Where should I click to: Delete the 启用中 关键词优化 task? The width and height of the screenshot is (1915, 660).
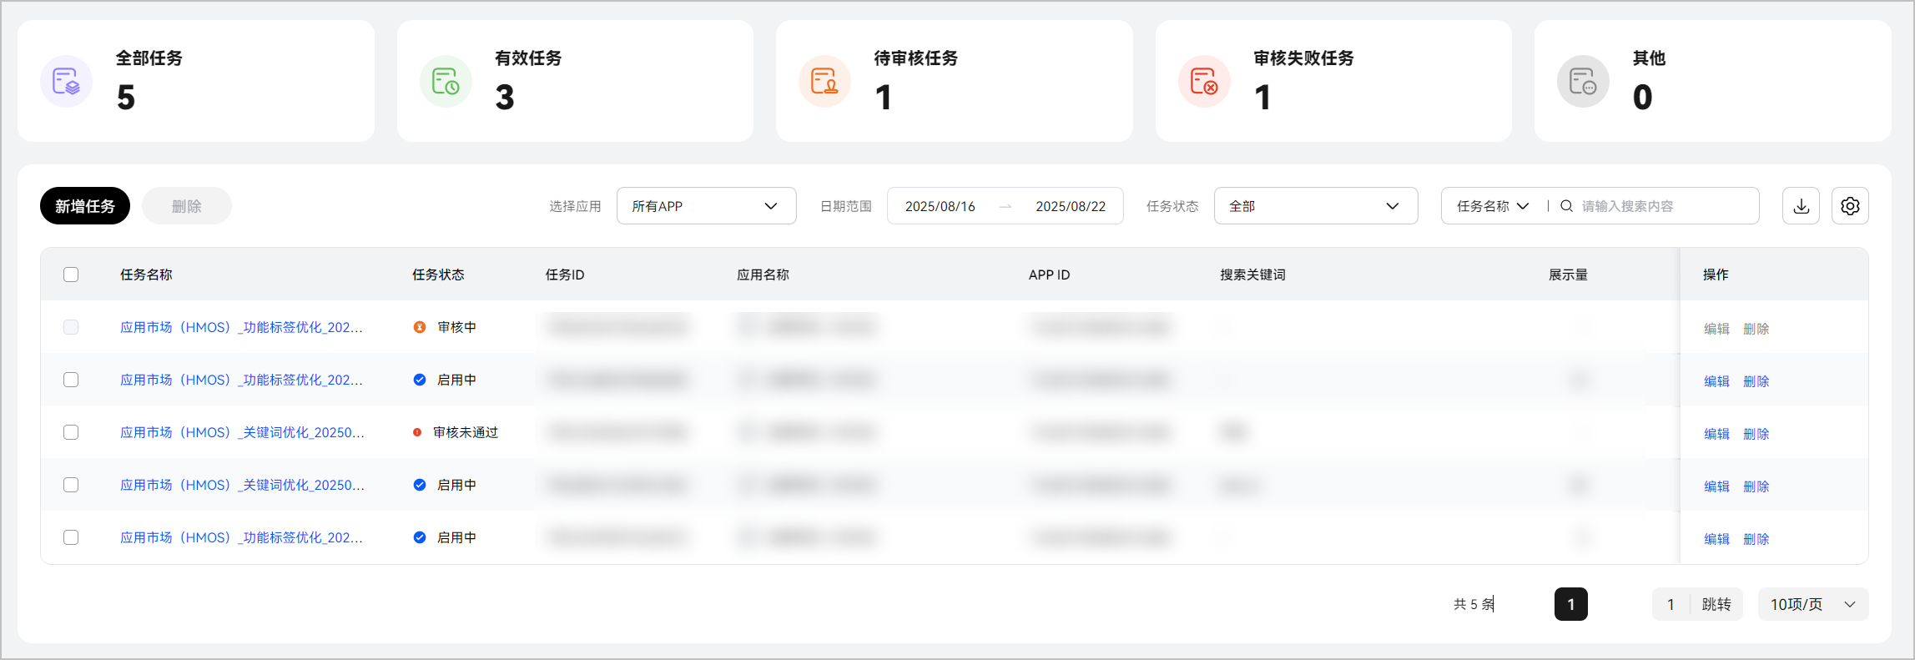[1756, 486]
